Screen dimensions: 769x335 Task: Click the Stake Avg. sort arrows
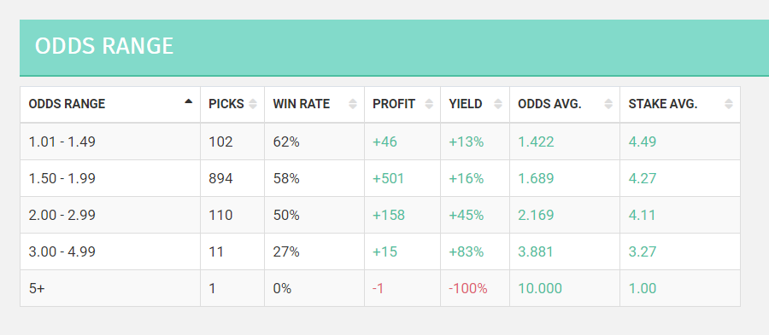tap(728, 104)
